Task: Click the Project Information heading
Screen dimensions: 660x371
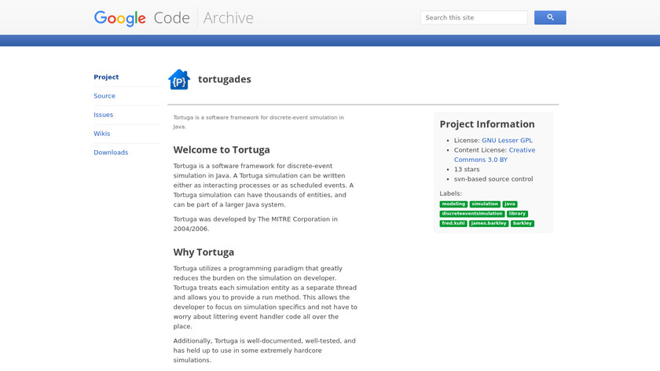Action: pos(487,124)
